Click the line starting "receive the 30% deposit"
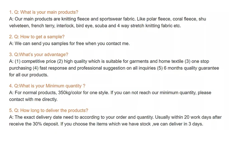This screenshot has height=141, width=233. (106, 124)
